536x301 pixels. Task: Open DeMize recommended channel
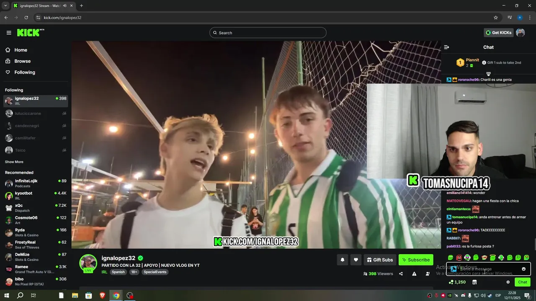tap(36, 257)
